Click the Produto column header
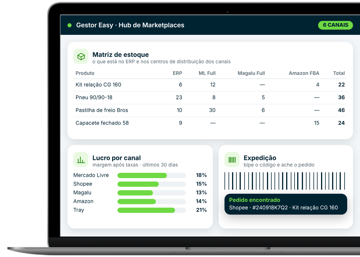 [85, 73]
